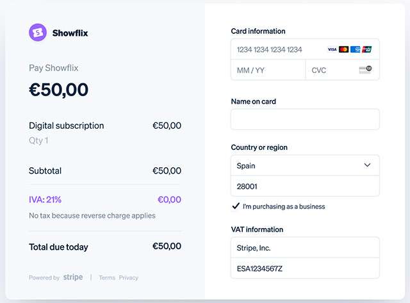Open the Privacy link
Viewport: 410px width, 303px height.
pos(129,278)
